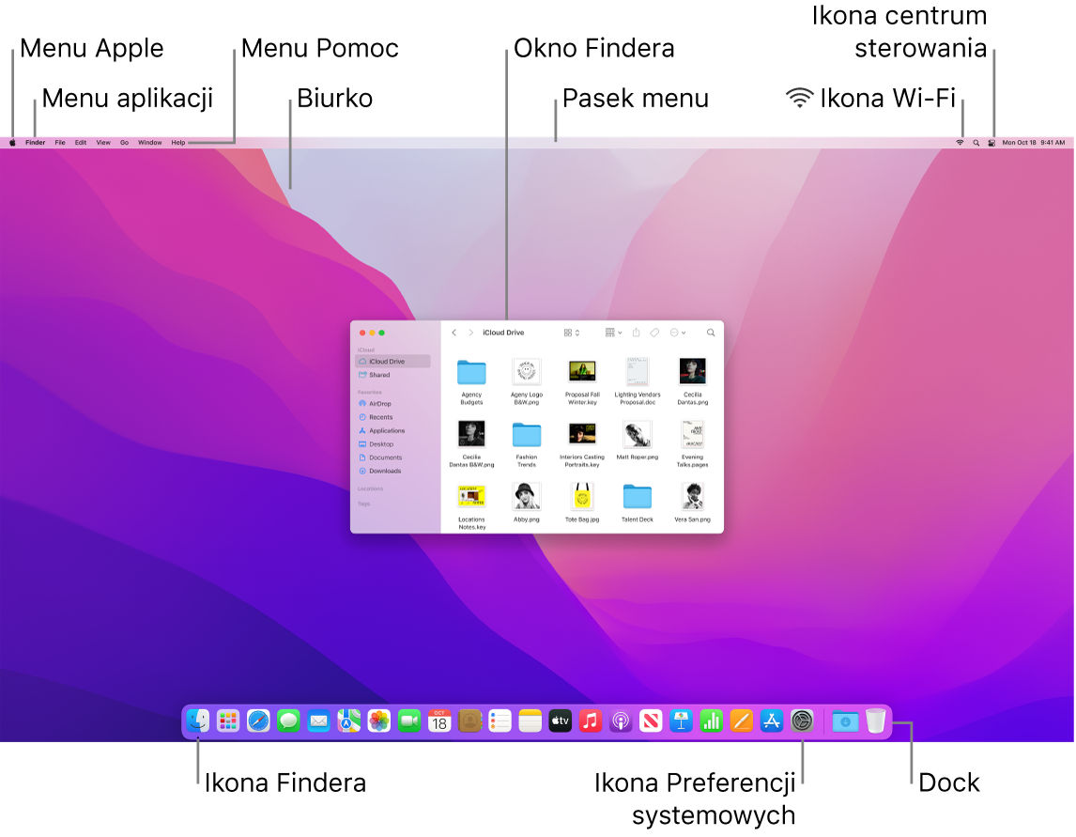
Task: Select Interiors Casting Portraits.key file
Action: [x=582, y=444]
